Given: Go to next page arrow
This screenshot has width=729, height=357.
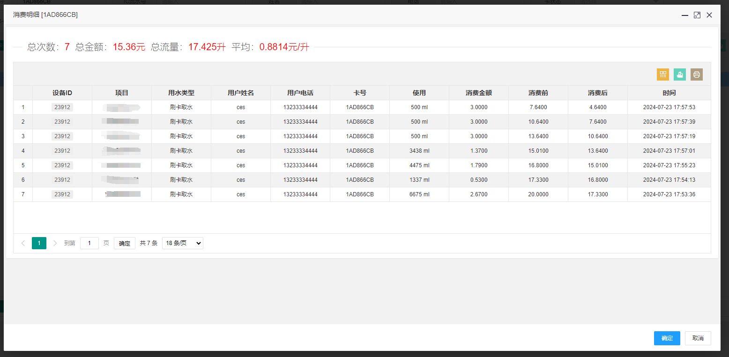Looking at the screenshot, I should click(x=55, y=243).
